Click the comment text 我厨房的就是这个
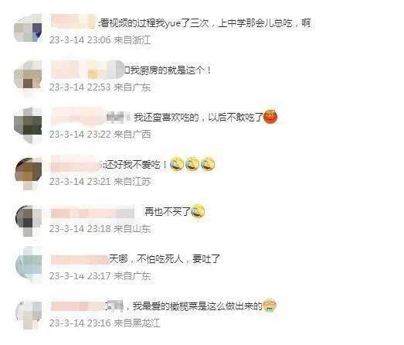 (x=168, y=70)
